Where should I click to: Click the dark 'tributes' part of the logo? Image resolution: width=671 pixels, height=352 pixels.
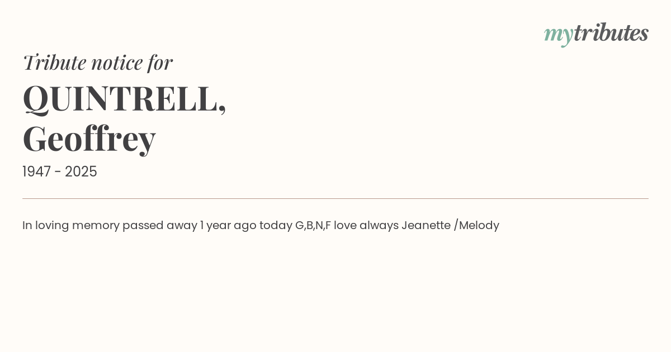[x=611, y=33]
